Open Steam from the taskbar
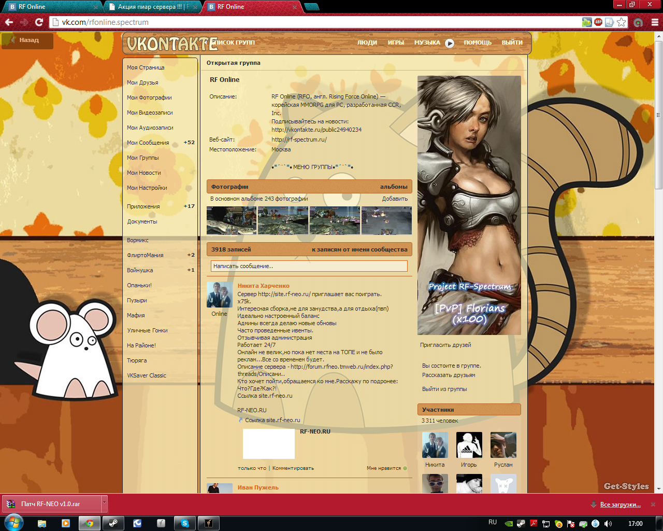This screenshot has width=663, height=531. [x=113, y=523]
